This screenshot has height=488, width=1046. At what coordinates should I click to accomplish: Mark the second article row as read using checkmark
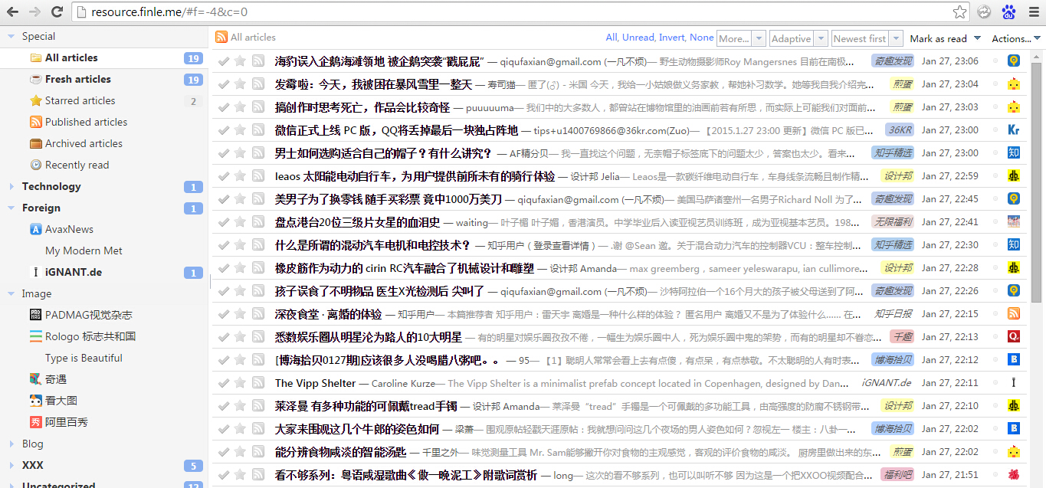pos(223,84)
